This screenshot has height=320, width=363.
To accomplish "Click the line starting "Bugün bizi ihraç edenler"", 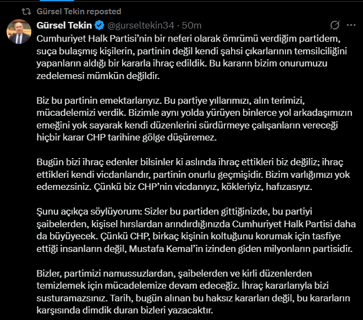I will click(x=190, y=162).
